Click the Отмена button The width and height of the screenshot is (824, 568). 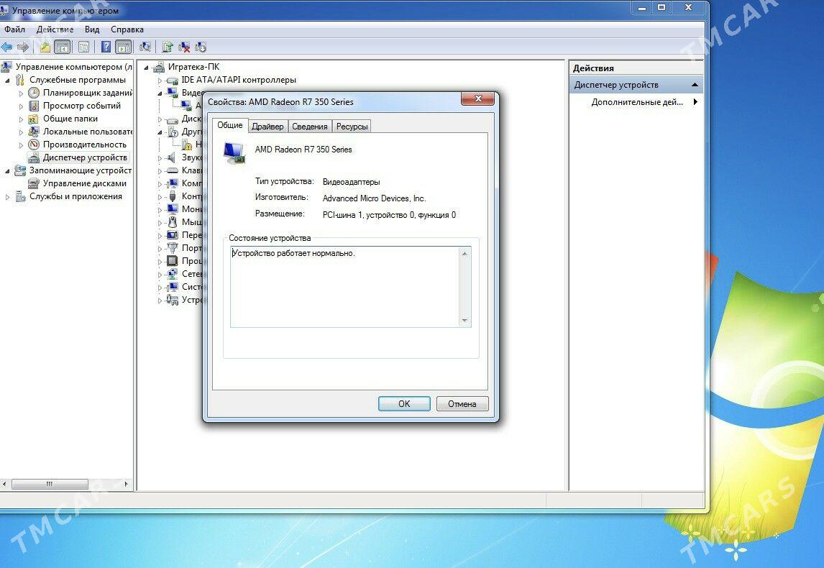[462, 404]
